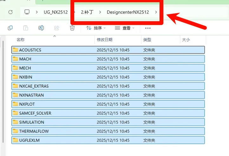Open the 查看 view dropdown
The image size is (229, 156).
point(124,28)
